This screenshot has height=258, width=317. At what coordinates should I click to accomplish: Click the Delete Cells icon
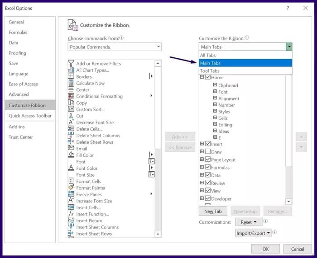[71, 129]
